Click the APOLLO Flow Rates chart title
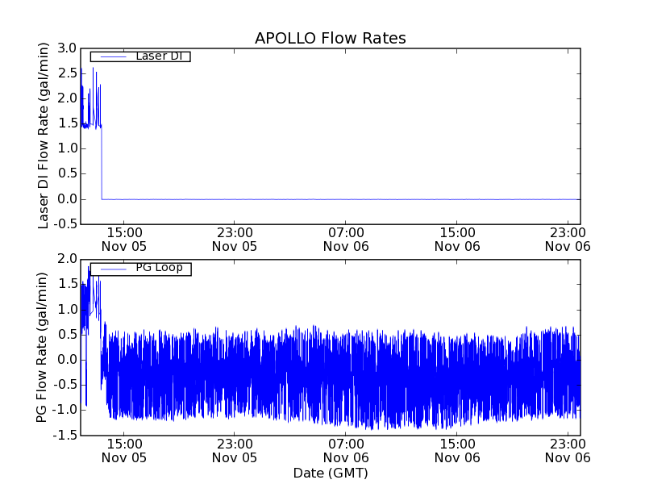 330,39
